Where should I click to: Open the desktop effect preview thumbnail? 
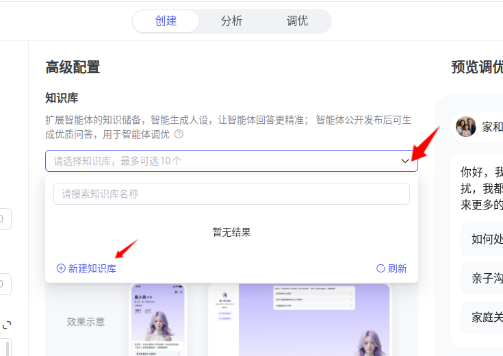[300, 320]
